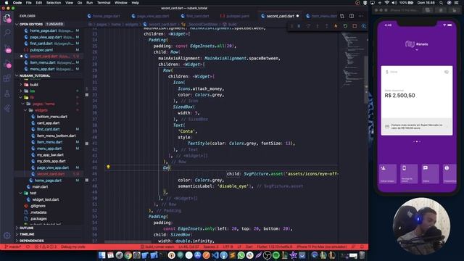Viewport: 464px width, 261px height.
Task: Collapse the lib folder
Action: pyautogui.click(x=32, y=97)
